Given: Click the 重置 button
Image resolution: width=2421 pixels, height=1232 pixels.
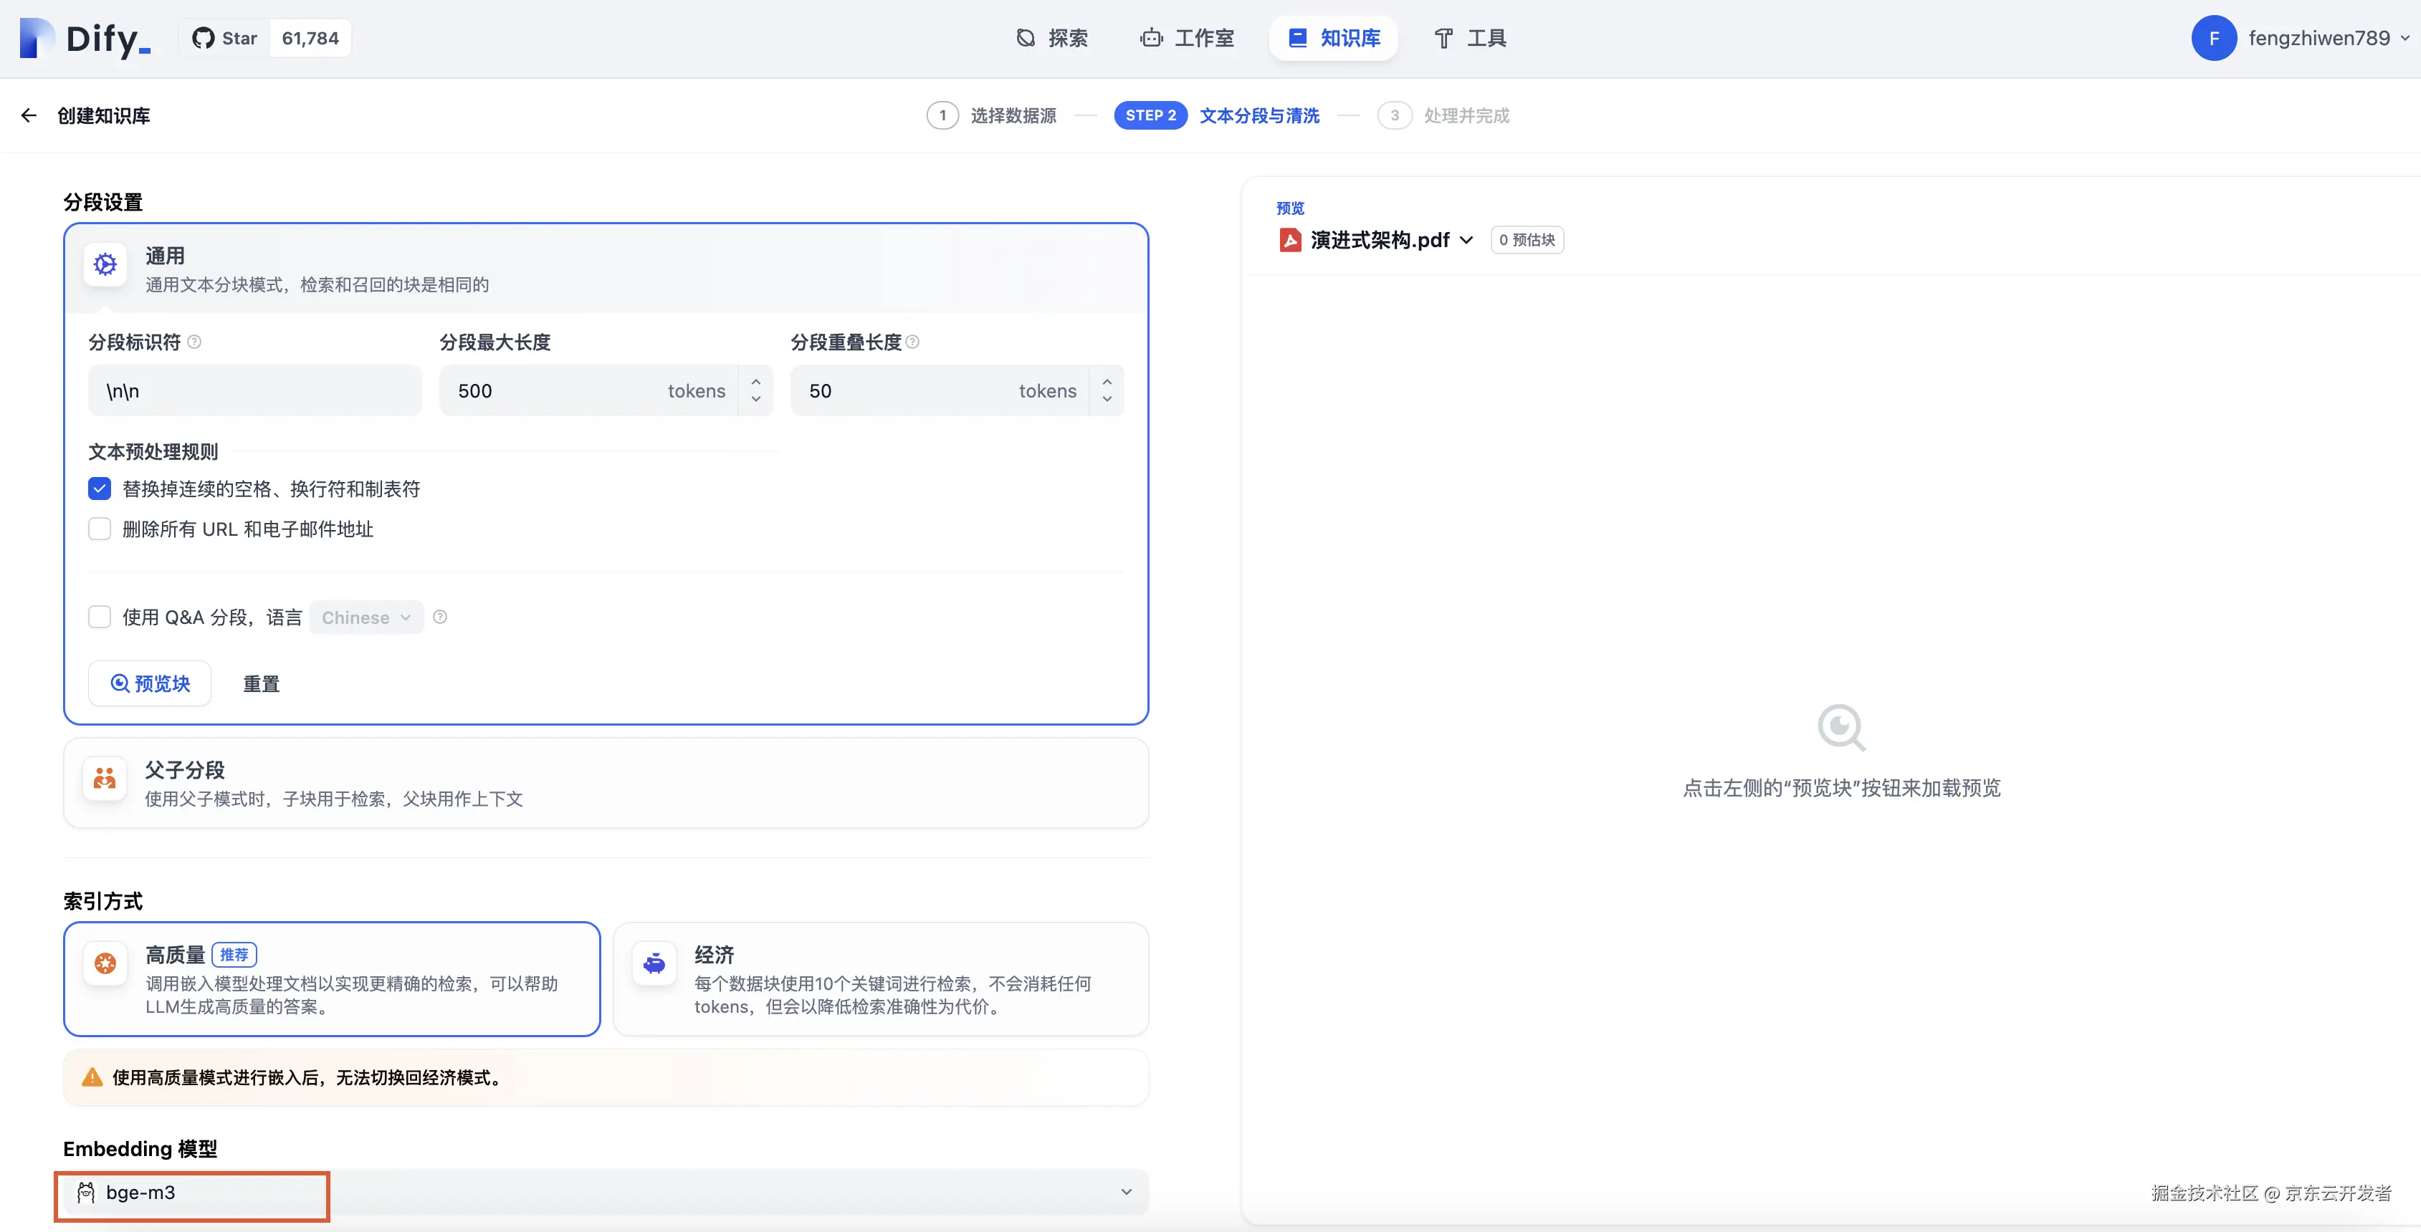Looking at the screenshot, I should (262, 683).
